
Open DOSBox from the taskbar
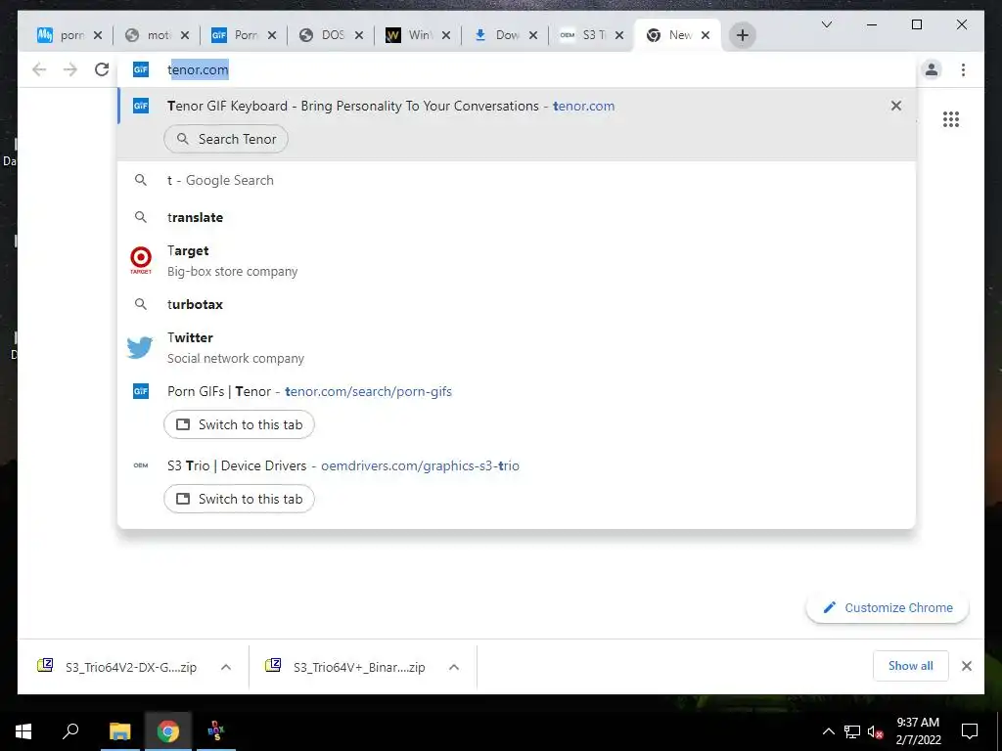(216, 731)
